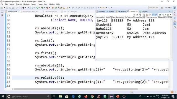Run the program with green Run icon
Viewport: 177px width, 99px height.
coord(37,8)
